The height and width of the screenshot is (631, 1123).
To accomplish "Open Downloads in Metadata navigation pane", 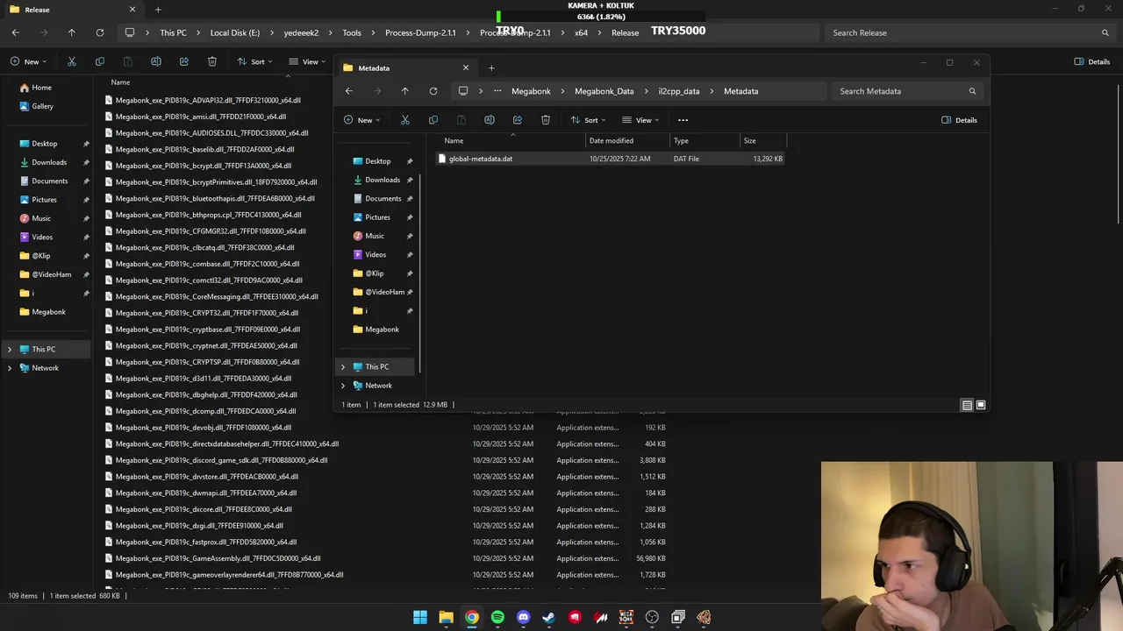I will (383, 180).
